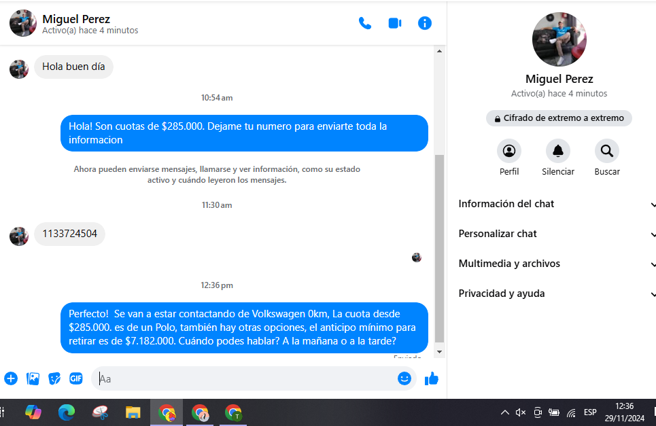The height and width of the screenshot is (426, 656).
Task: Click the 12:36 pm timestamp
Action: point(217,285)
